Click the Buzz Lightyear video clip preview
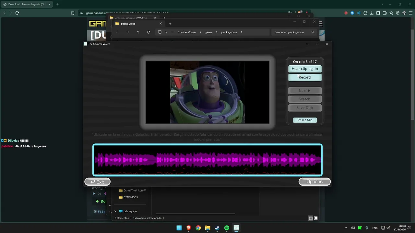Viewport: 415px width, 233px height. coord(207,92)
